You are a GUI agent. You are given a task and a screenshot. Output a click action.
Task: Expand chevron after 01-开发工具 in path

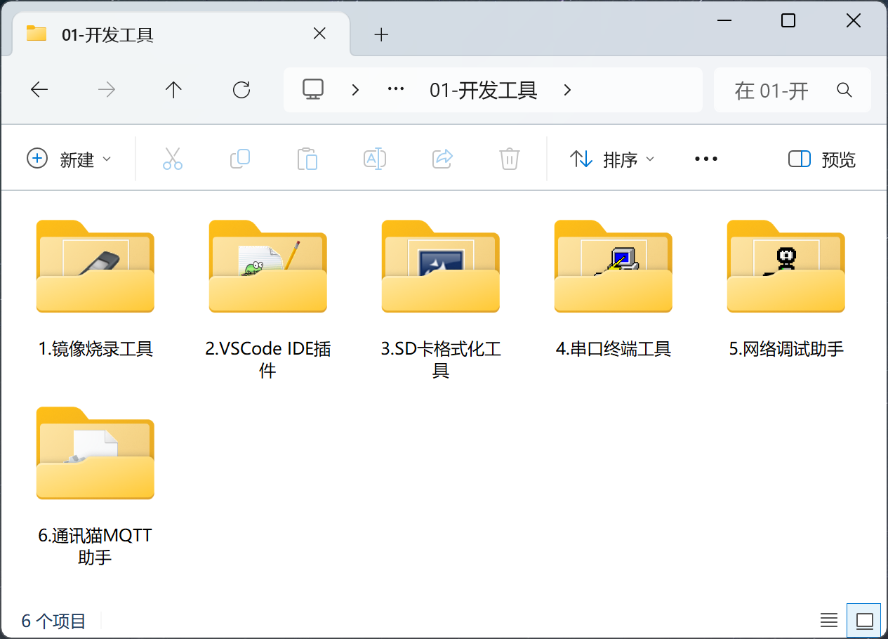(567, 90)
